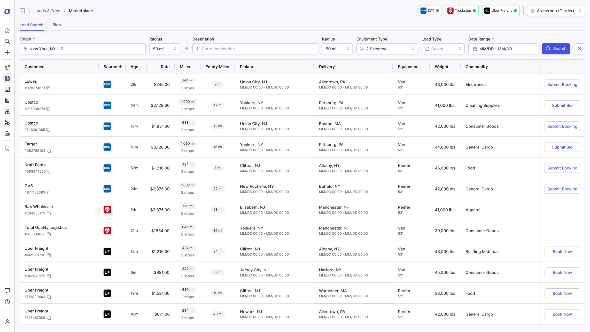Screen dimensions: 590x332
Task: Go to Loads & Trips breadcrumb
Action: [47, 11]
